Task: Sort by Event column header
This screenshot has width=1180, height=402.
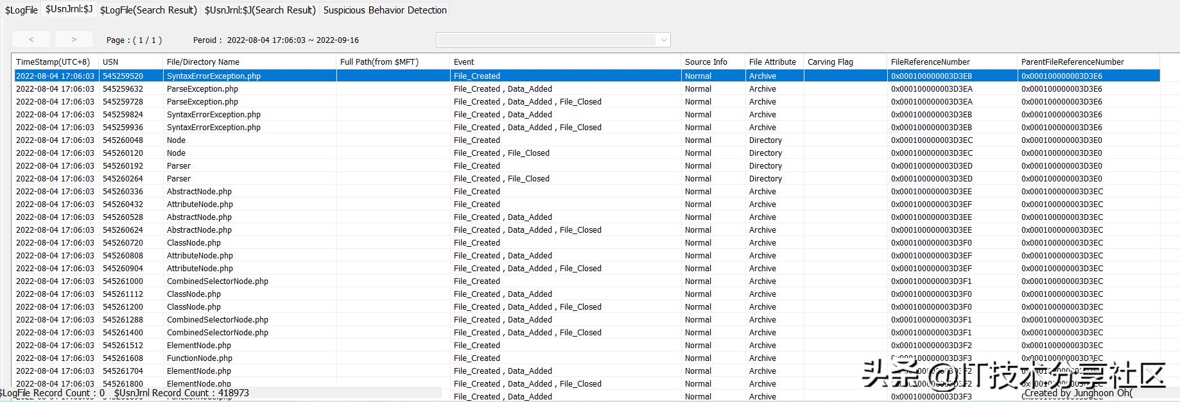Action: click(464, 62)
